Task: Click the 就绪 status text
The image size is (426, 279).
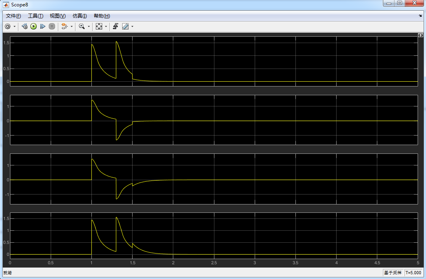Action: coord(8,273)
